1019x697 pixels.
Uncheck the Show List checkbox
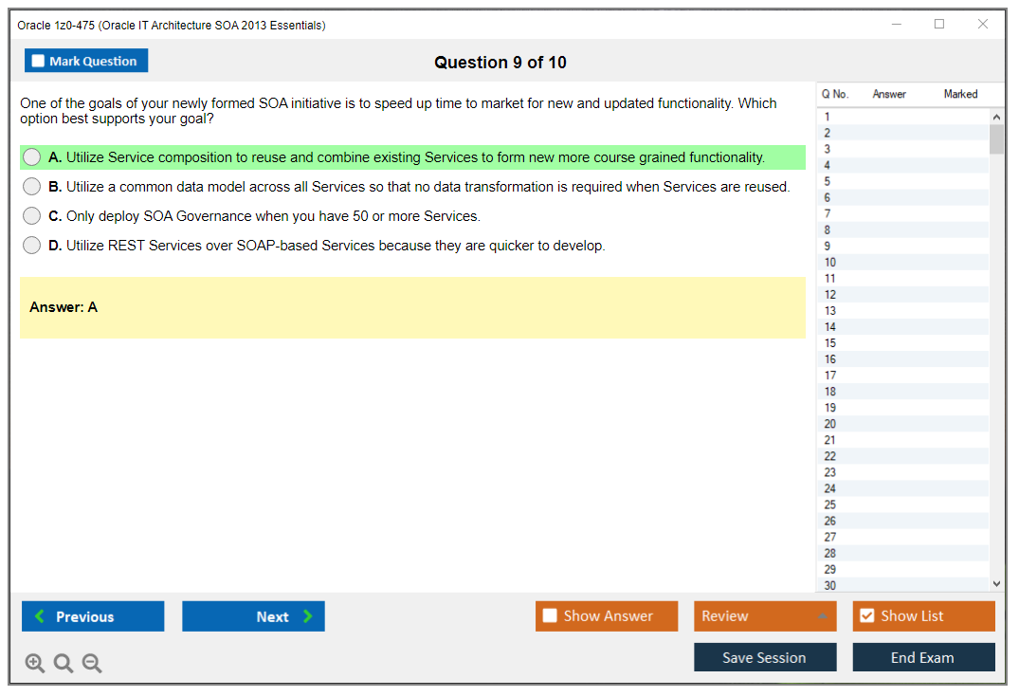coord(866,616)
